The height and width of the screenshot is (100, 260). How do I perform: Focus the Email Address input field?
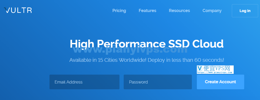(84, 82)
